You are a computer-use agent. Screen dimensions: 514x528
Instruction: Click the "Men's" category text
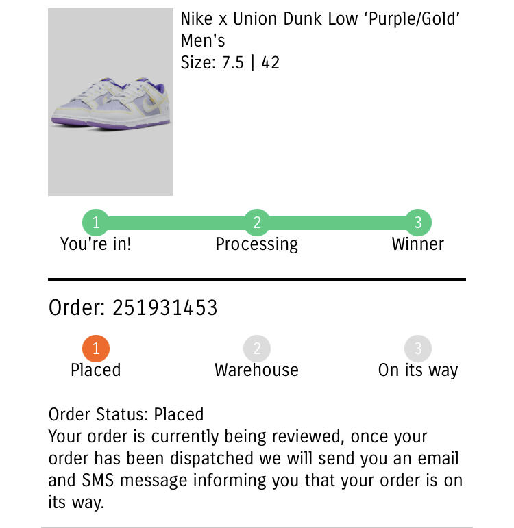click(203, 41)
